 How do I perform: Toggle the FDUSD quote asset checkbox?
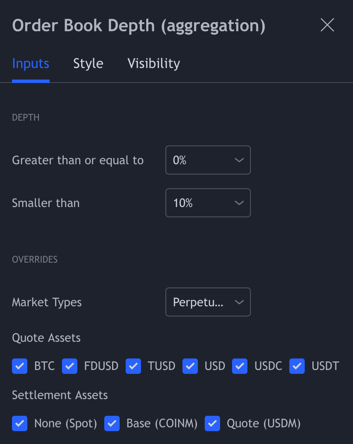click(70, 367)
